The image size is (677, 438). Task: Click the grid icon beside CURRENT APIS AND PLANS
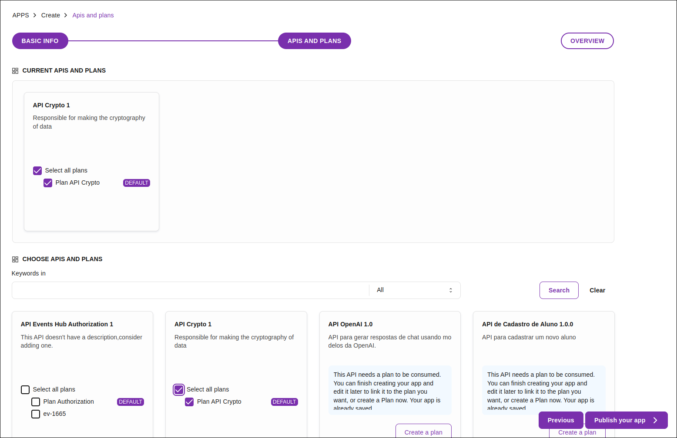click(x=15, y=70)
